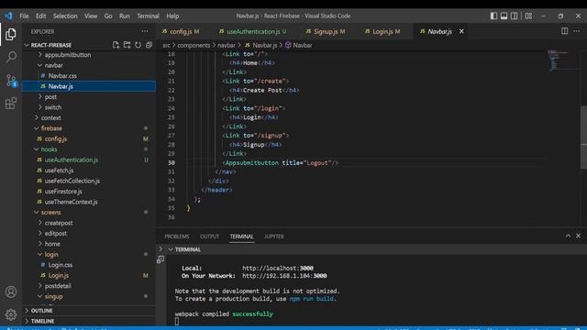Open the Run menu
The height and width of the screenshot is (330, 587).
125,16
